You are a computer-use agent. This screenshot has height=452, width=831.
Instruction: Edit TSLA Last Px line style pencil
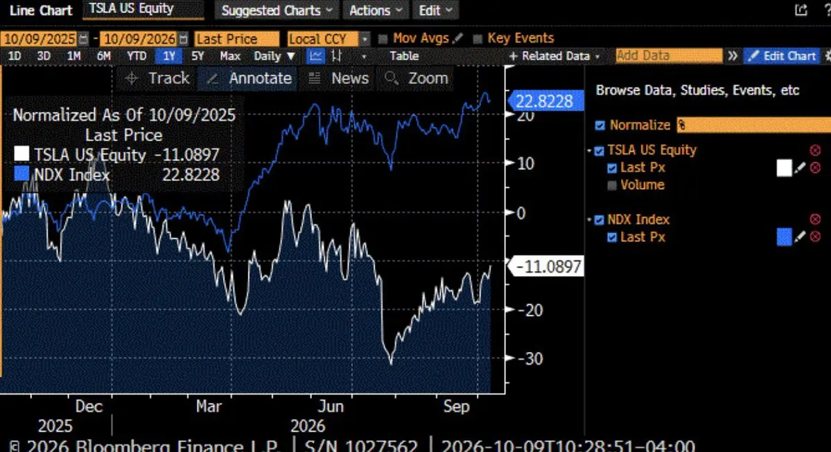click(x=801, y=168)
